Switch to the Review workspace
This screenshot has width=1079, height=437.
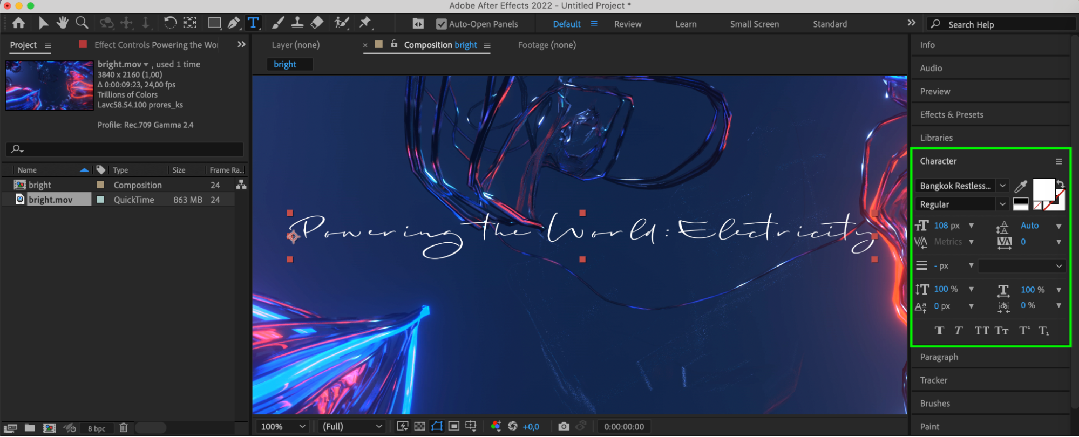coord(627,24)
